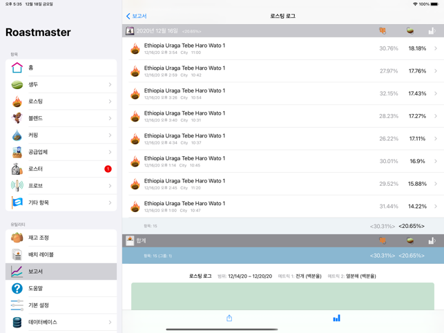Select the 재고 조정 menu item

(61, 238)
